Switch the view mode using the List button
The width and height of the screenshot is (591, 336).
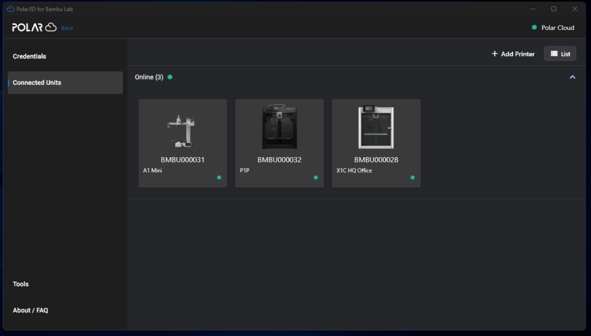click(x=560, y=53)
